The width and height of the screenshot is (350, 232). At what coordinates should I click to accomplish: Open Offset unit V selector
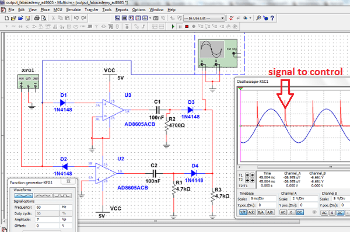pyautogui.click(x=66, y=226)
